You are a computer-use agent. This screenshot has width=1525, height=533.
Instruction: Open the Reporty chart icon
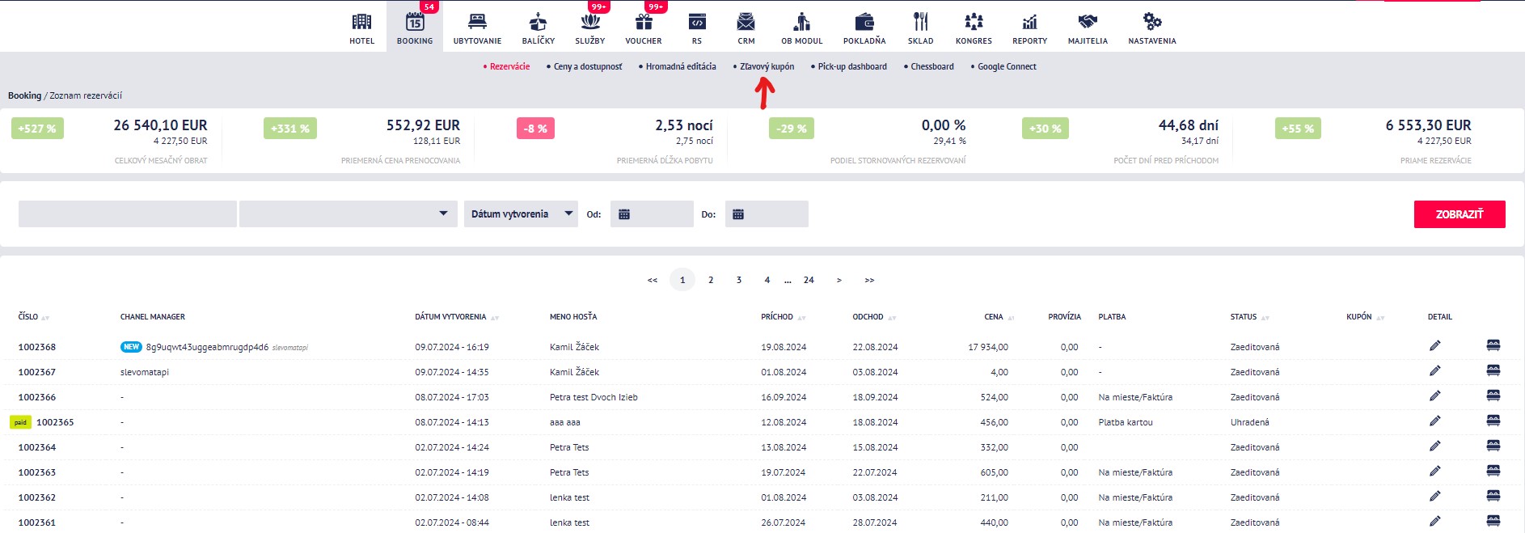pyautogui.click(x=1029, y=22)
